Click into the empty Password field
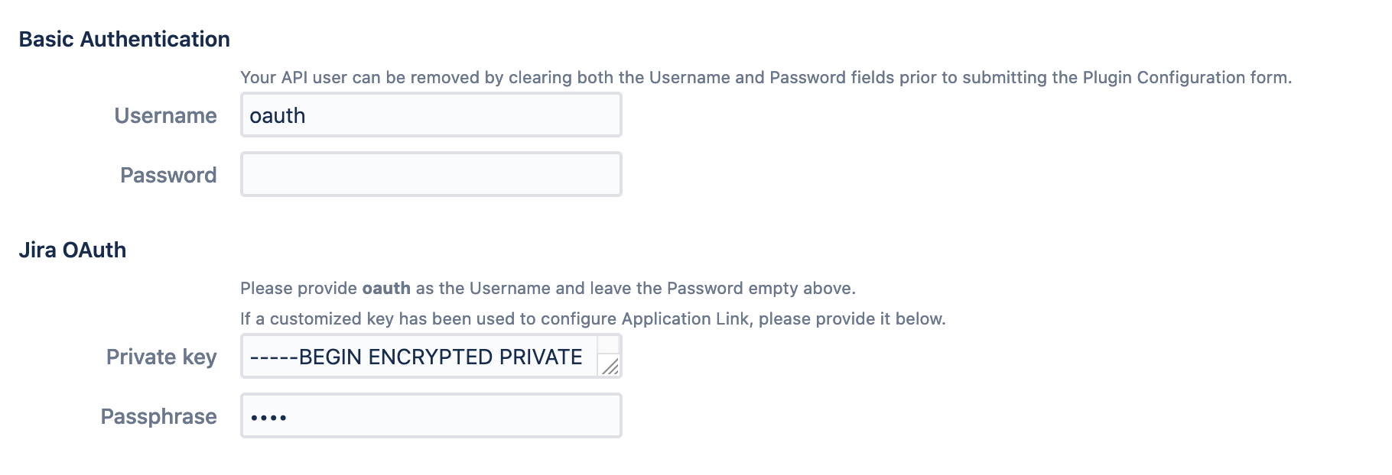This screenshot has width=1392, height=475. click(431, 175)
